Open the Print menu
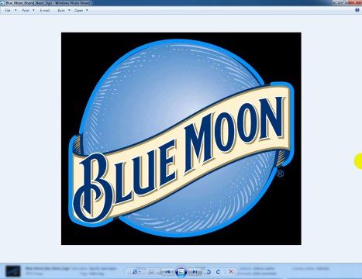This screenshot has width=362, height=279. click(26, 10)
